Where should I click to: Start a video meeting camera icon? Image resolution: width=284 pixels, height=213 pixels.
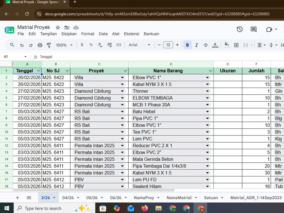click(269, 29)
